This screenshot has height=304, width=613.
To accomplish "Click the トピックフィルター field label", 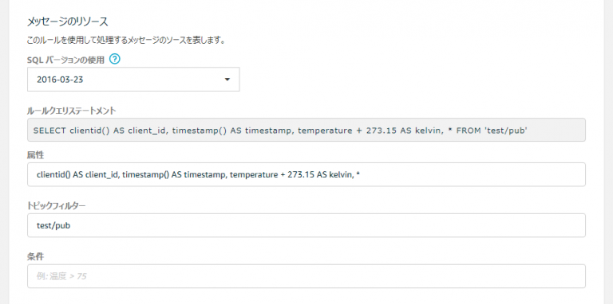I will [x=56, y=206].
